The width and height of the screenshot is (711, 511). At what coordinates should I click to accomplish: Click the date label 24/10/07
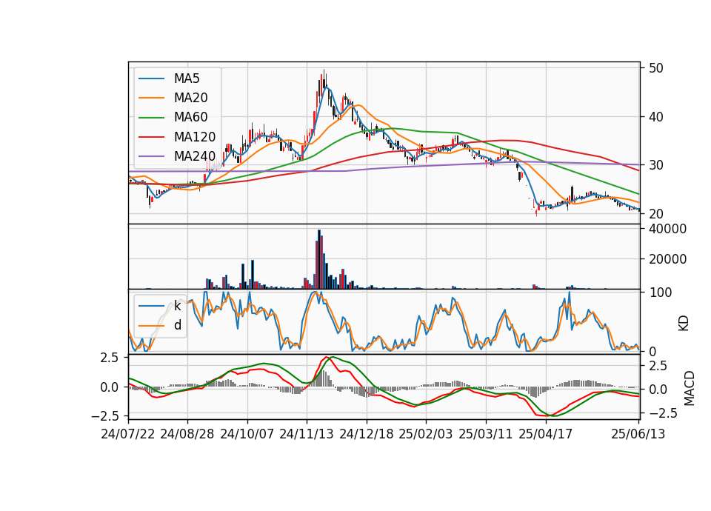pos(247,434)
